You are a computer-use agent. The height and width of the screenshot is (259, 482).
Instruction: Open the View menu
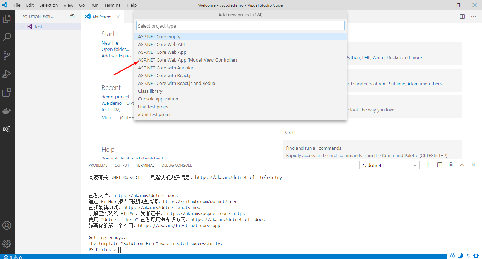[68, 5]
